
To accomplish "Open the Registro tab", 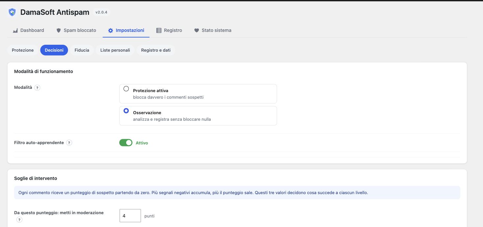I will [169, 30].
